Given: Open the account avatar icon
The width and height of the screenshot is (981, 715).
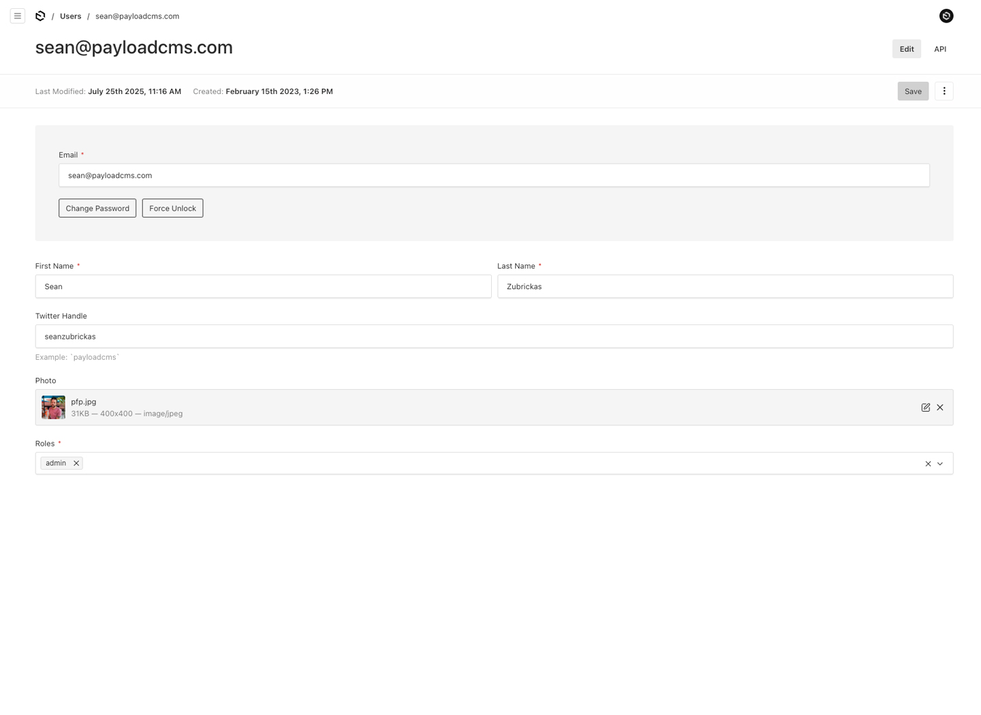Looking at the screenshot, I should click(946, 16).
